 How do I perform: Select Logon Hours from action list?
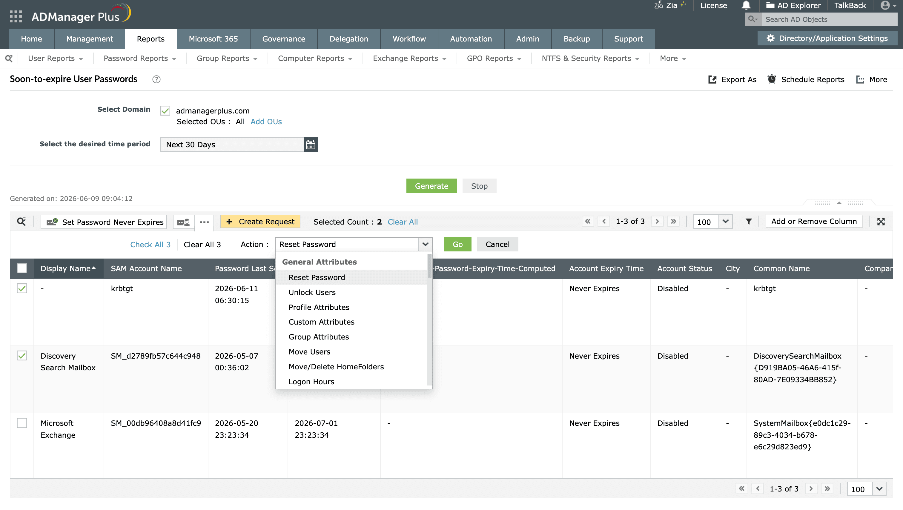(351, 381)
